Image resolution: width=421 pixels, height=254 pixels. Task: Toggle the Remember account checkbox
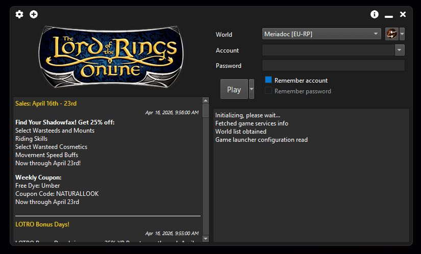(x=268, y=80)
